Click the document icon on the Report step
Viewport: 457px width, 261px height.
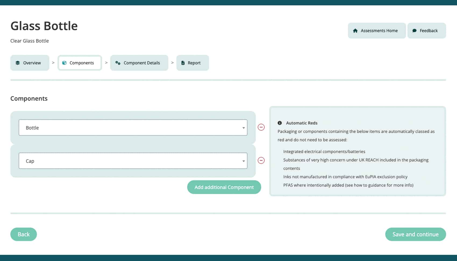click(183, 63)
